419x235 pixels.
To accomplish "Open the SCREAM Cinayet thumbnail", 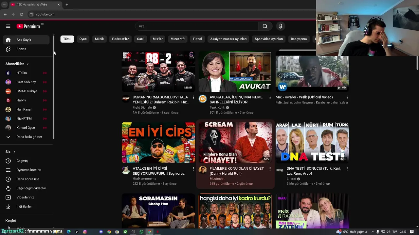I will (235, 143).
